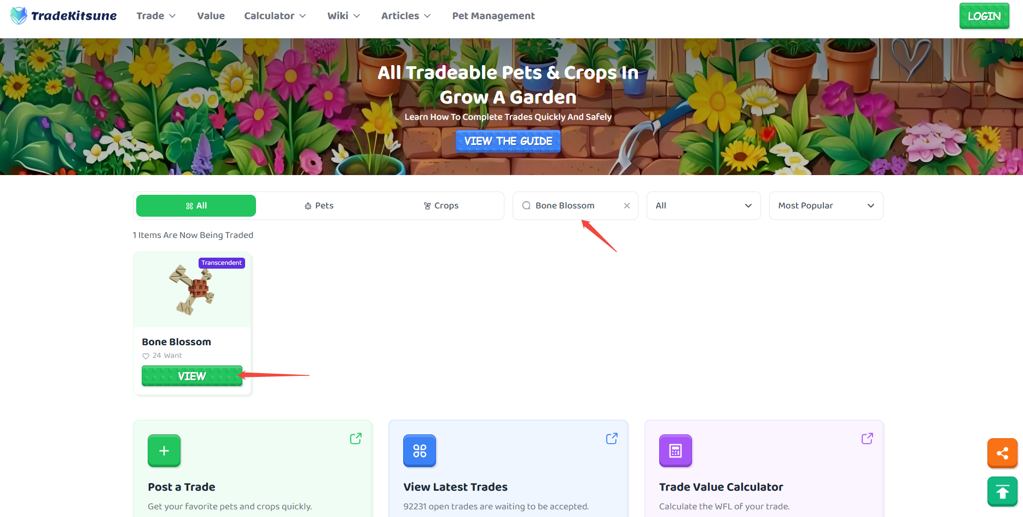Click 'Calculate the WFL of your trade' text
This screenshot has width=1023, height=517.
click(724, 507)
